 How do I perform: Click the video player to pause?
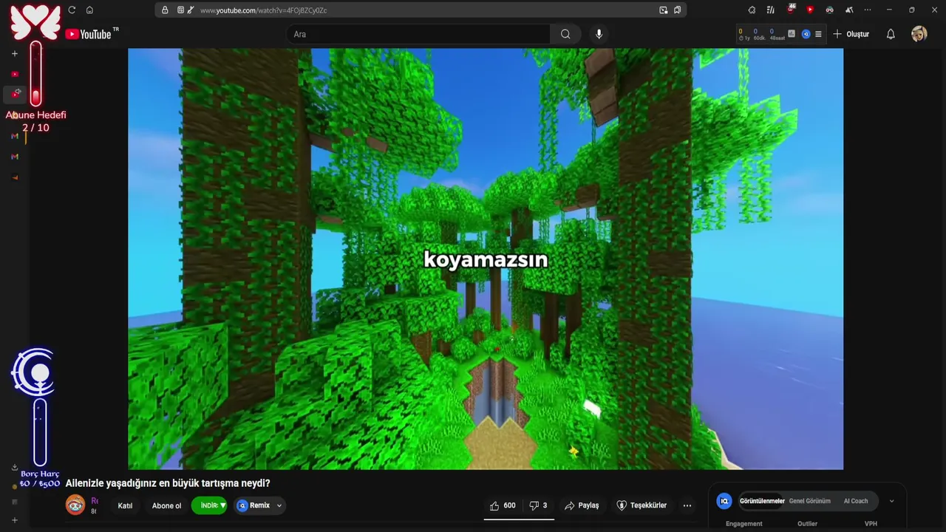486,259
